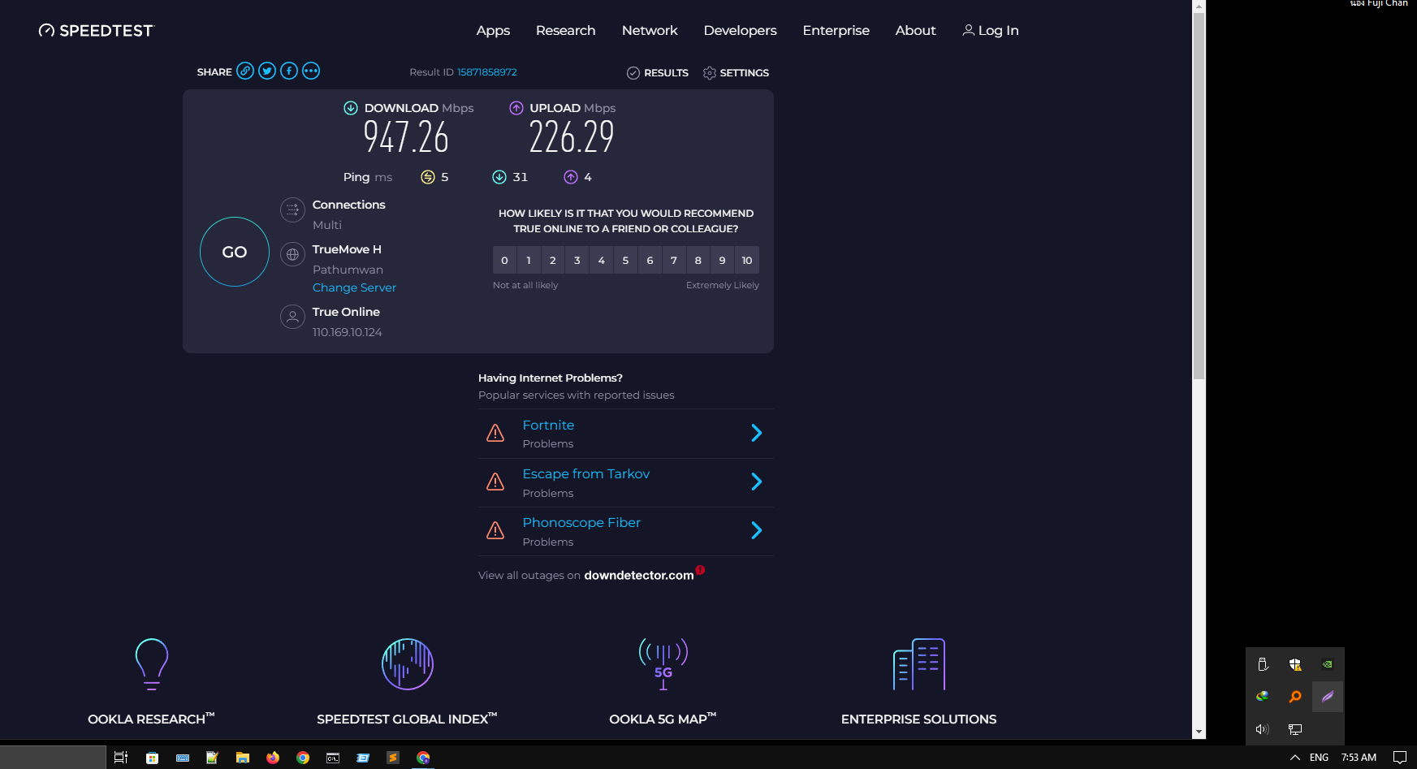Open the Enterprise menu
Image resolution: width=1417 pixels, height=769 pixels.
coord(836,30)
